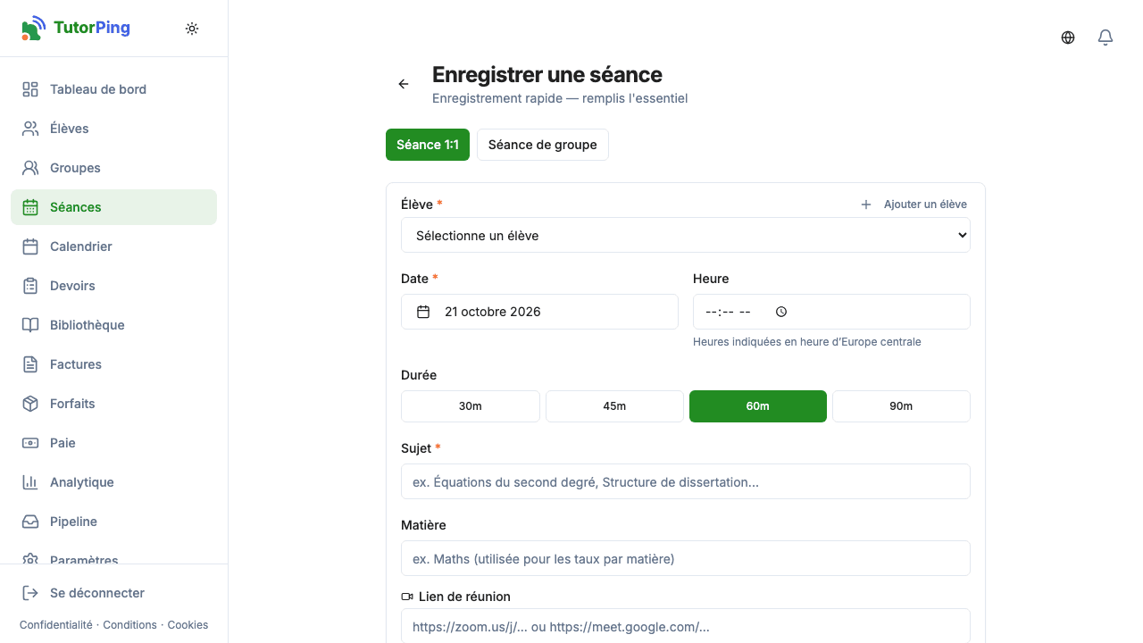Open Séances in the sidebar
This screenshot has width=1143, height=643.
[x=113, y=207]
